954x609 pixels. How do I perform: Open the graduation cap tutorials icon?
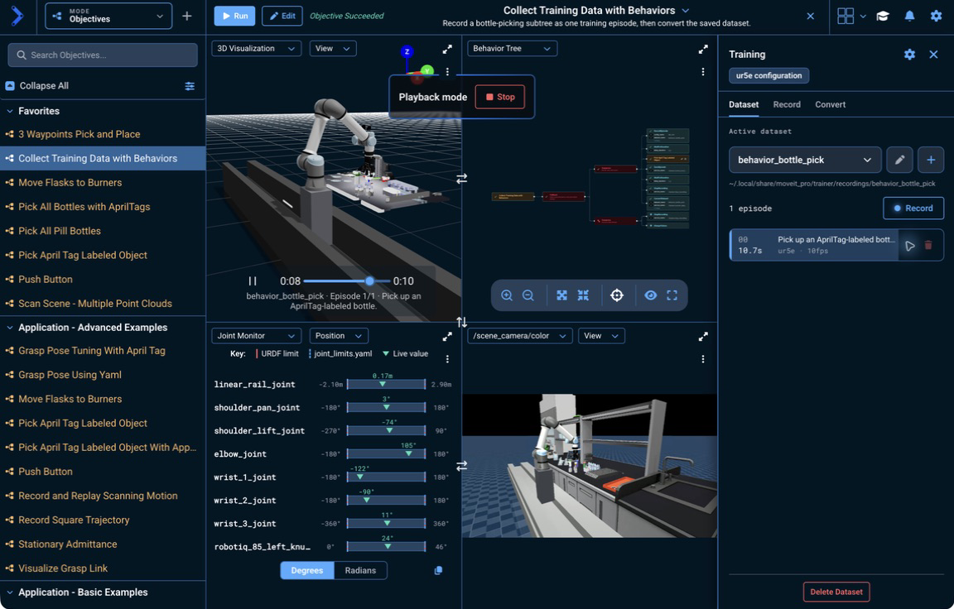[882, 16]
